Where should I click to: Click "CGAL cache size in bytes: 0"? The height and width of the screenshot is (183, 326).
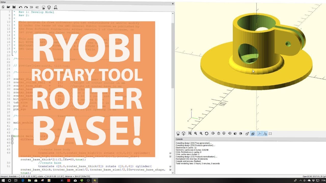point(187,154)
